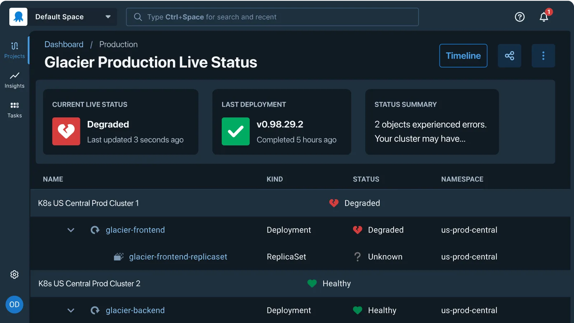Click the share icon button
This screenshot has height=323, width=574.
click(509, 56)
